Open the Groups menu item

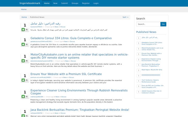(75, 3)
